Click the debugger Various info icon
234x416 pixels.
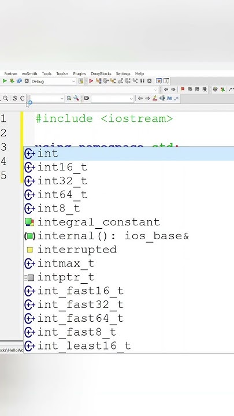point(166,81)
